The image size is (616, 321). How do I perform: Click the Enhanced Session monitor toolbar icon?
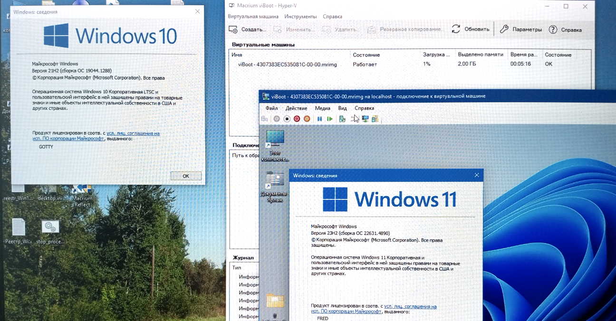coord(365,119)
